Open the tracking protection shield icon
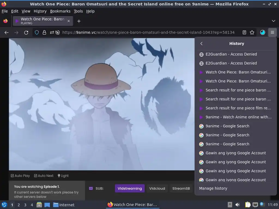Screen dimensions: 279x209 pyautogui.click(x=37, y=33)
